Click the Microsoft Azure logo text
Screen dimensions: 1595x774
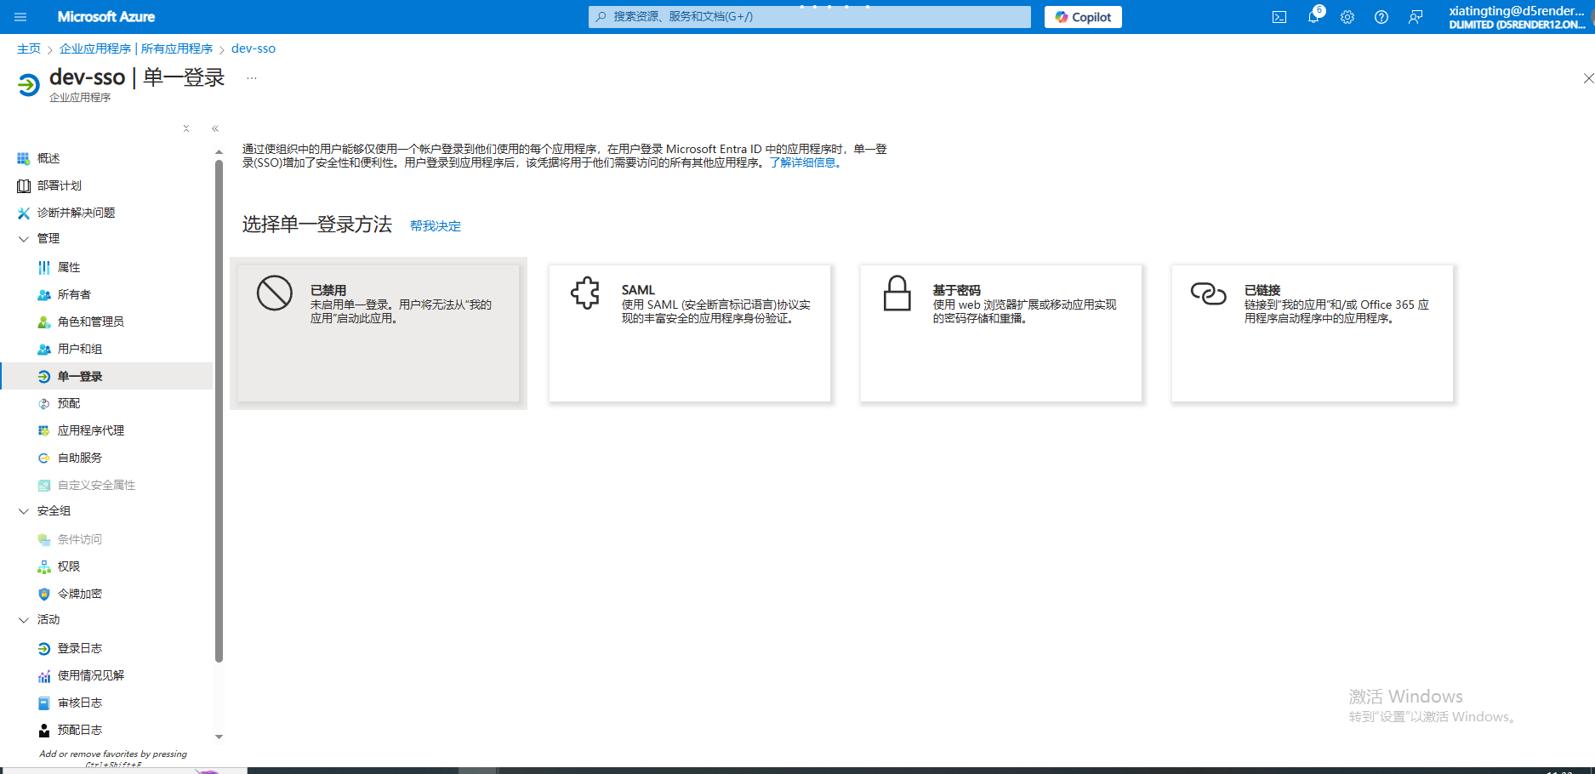point(106,17)
